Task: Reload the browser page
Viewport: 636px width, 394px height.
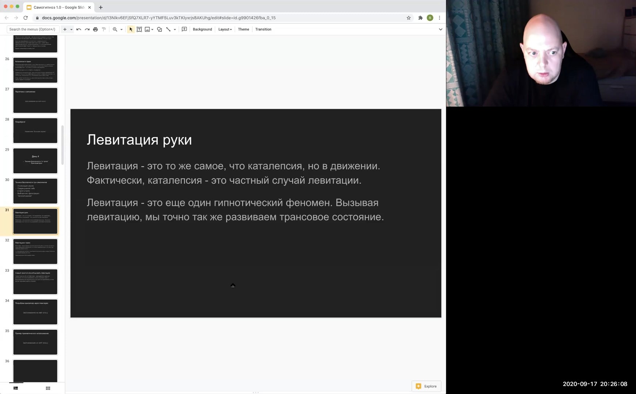Action: 26,18
